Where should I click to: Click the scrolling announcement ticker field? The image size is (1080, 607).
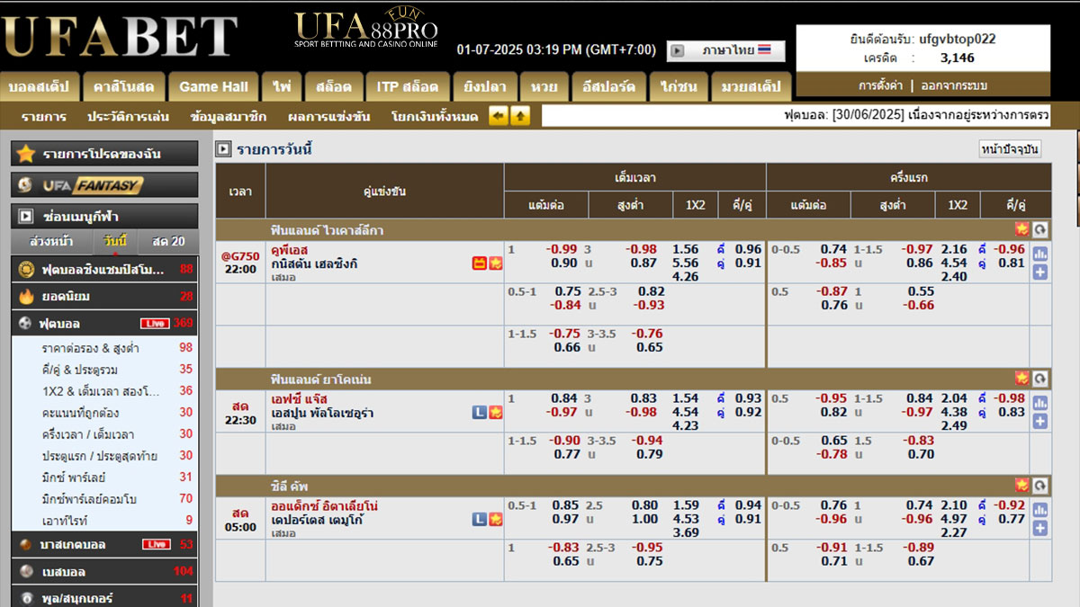(x=796, y=116)
